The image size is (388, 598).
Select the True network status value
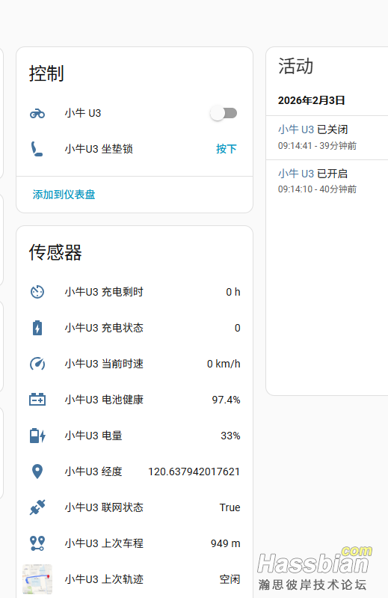230,507
